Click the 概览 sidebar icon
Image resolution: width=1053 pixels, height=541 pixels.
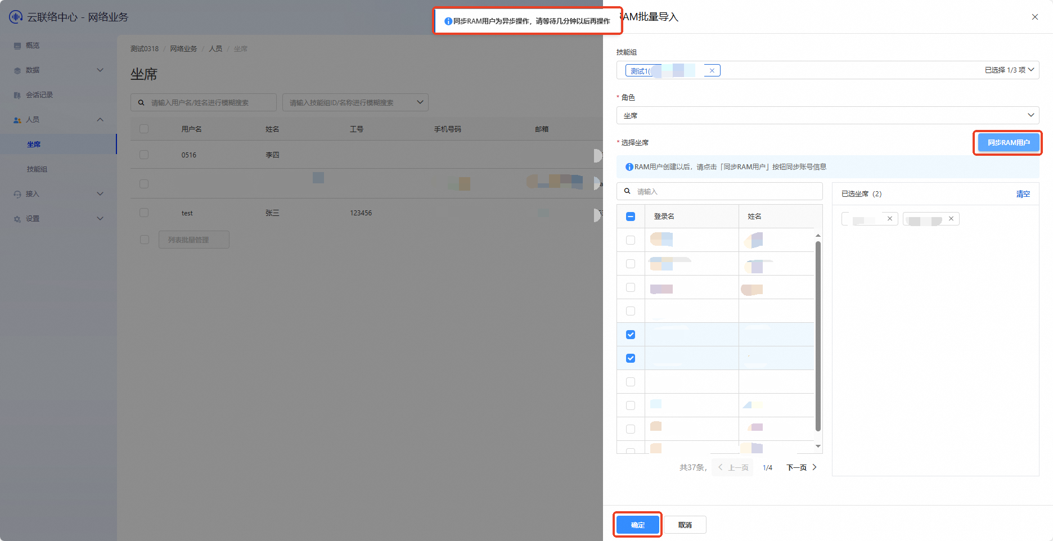coord(17,46)
